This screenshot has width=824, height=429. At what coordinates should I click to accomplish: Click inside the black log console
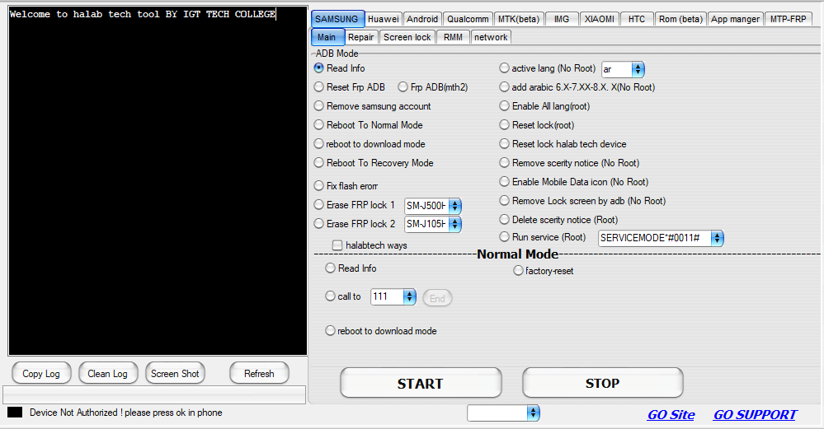tap(158, 181)
